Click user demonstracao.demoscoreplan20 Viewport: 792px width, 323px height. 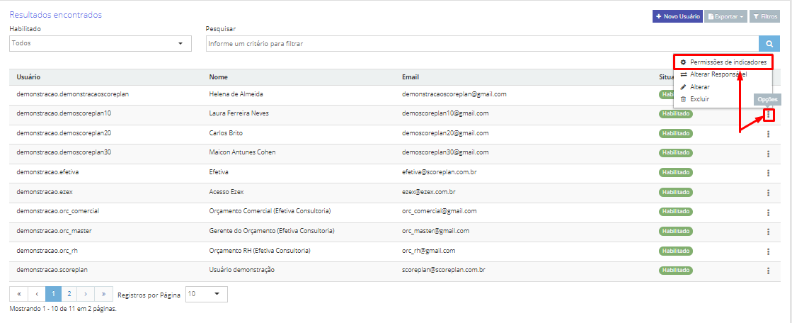tap(64, 133)
